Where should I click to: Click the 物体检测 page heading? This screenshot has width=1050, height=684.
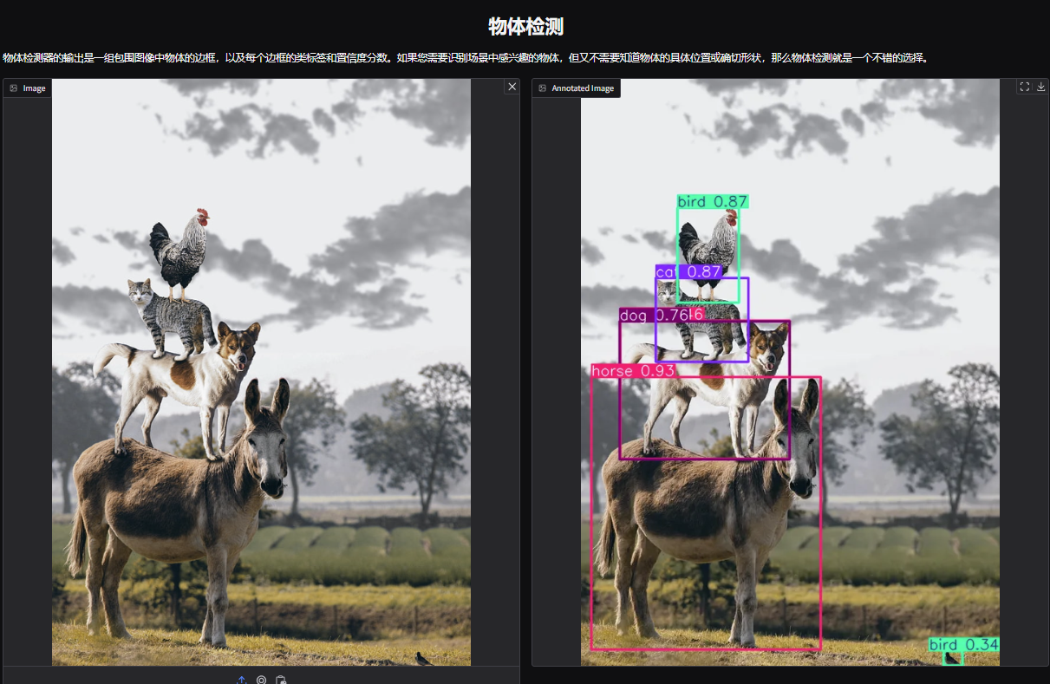click(x=525, y=27)
